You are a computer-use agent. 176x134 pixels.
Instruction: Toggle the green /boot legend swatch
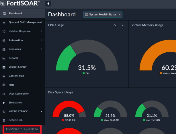coord(102,120)
